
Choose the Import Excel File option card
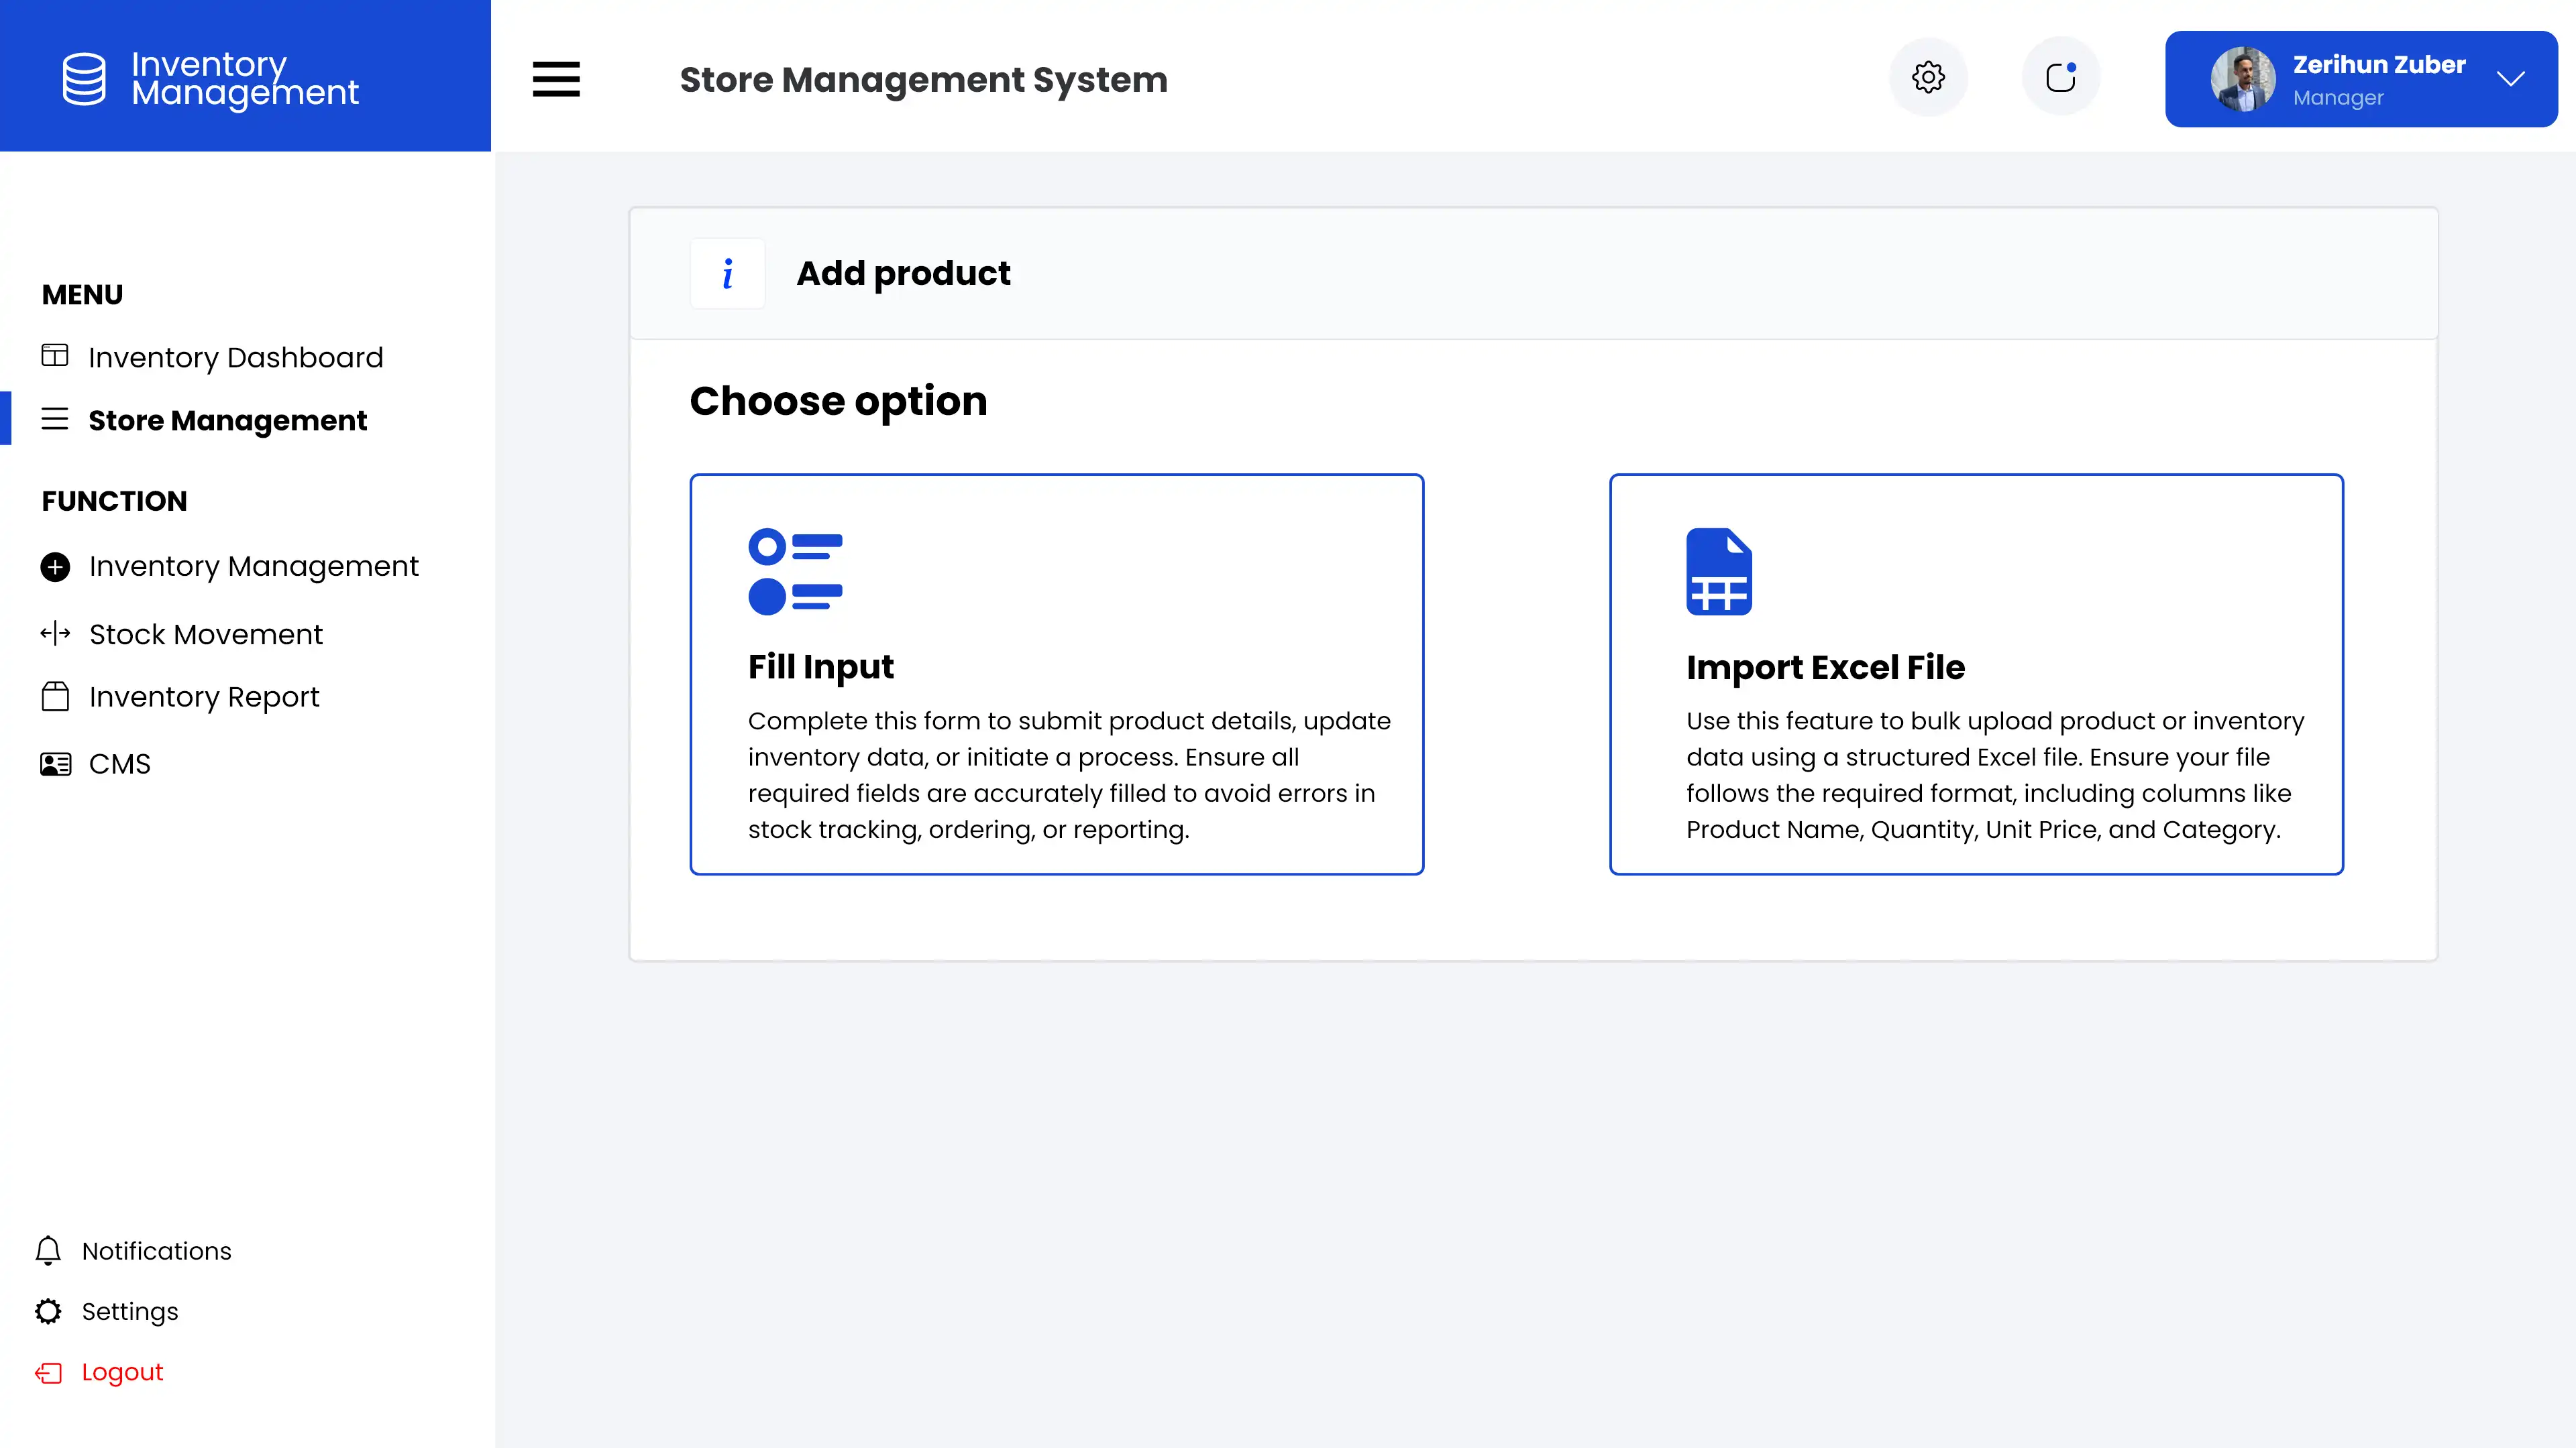pos(1975,674)
